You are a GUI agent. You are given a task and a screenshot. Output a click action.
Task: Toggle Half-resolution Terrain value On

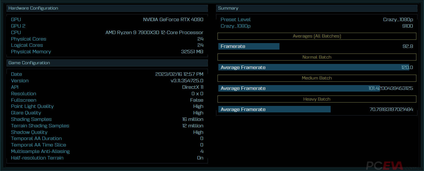(x=200, y=158)
